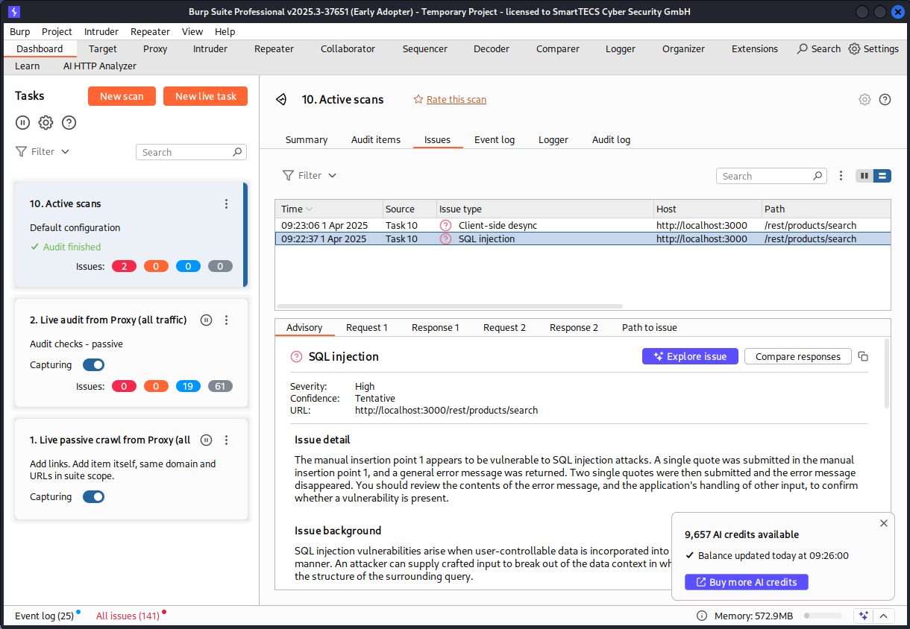Switch to the Audit items tab

pyautogui.click(x=376, y=139)
